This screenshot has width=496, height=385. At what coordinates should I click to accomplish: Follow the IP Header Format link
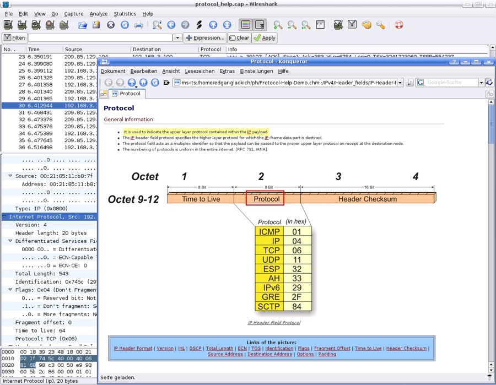[133, 348]
